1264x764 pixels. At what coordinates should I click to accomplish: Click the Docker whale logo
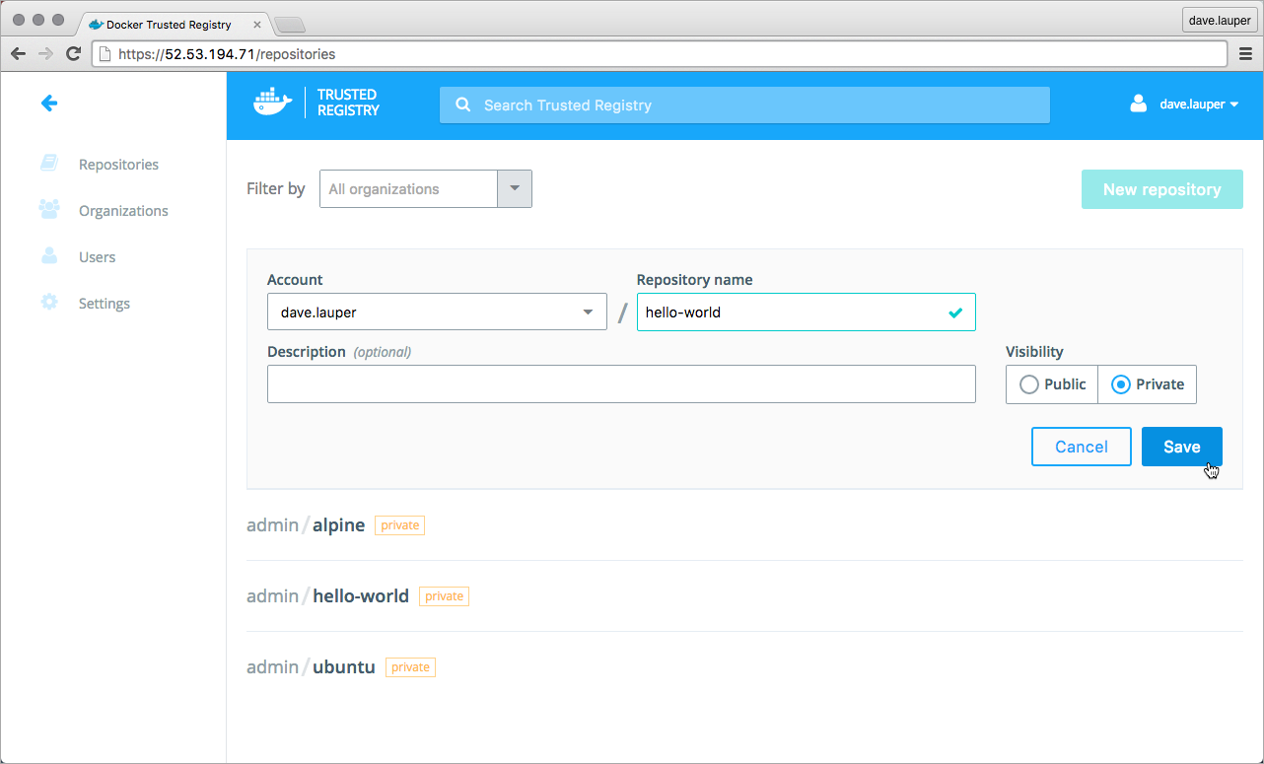273,104
